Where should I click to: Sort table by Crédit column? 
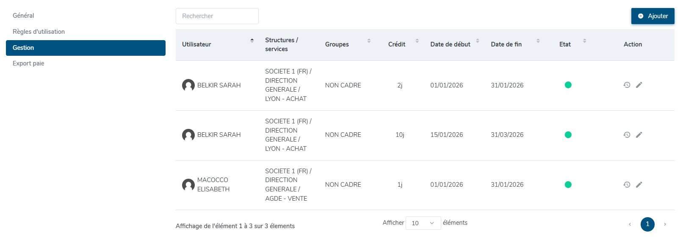click(417, 41)
